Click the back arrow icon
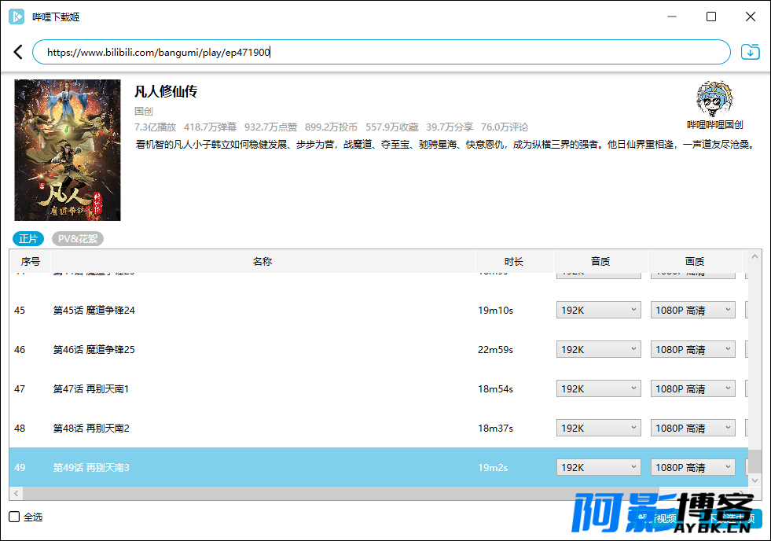The width and height of the screenshot is (771, 541). (x=18, y=52)
